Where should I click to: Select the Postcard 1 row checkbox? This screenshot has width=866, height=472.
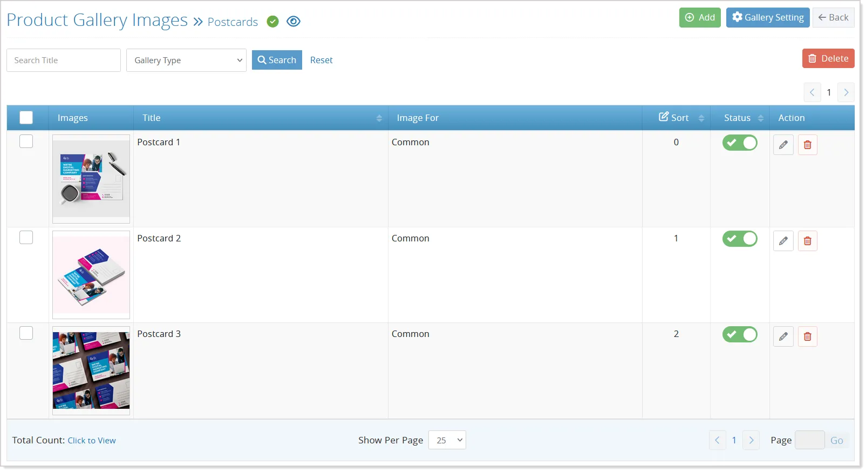[x=26, y=141]
